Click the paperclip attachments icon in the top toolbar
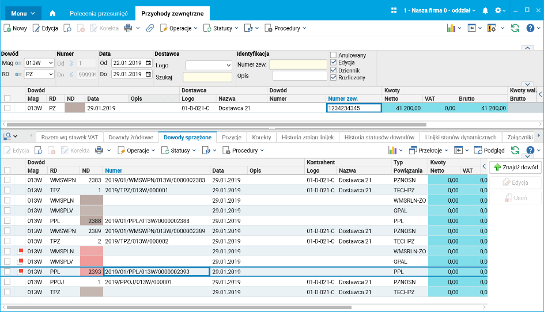Screen dimensions: 544x312 pyautogui.click(x=150, y=28)
